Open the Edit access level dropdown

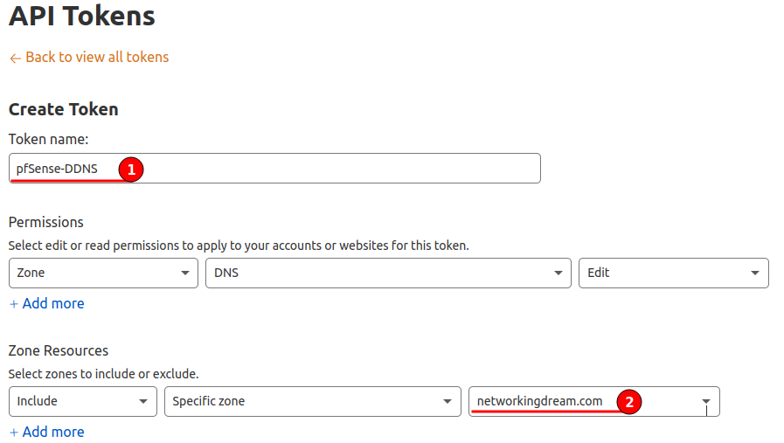click(x=674, y=273)
